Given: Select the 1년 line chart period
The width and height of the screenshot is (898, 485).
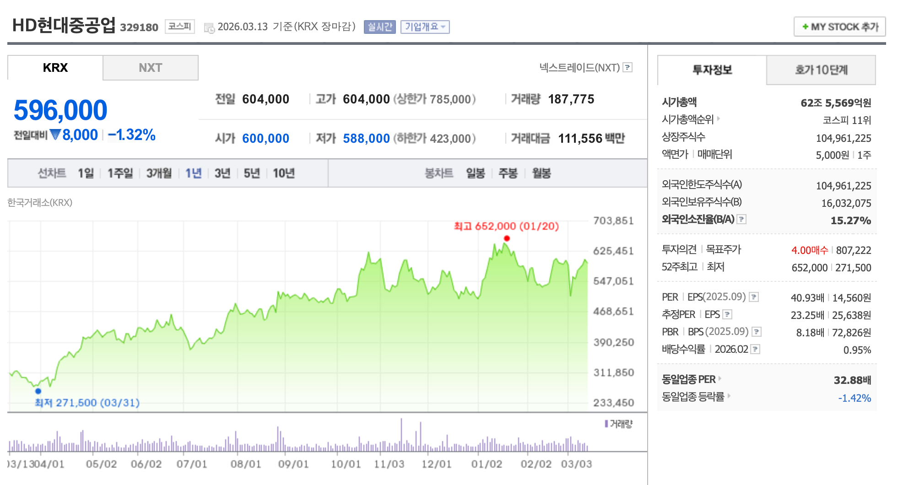Looking at the screenshot, I should pyautogui.click(x=193, y=173).
